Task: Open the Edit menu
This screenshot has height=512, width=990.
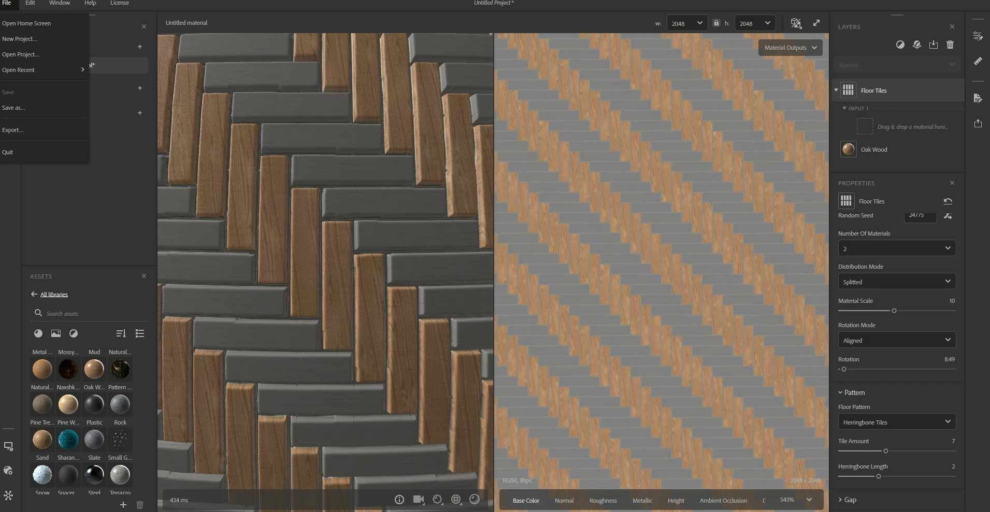Action: pyautogui.click(x=30, y=3)
